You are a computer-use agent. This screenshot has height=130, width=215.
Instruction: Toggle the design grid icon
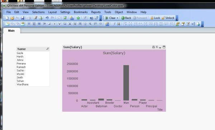119,24
